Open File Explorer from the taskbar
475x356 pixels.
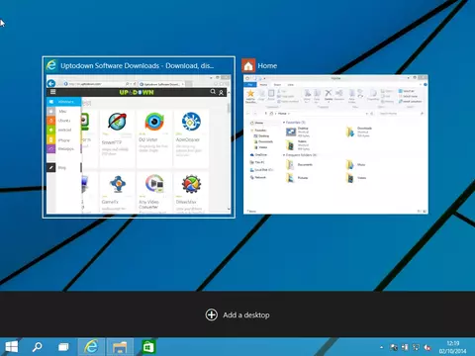(x=120, y=347)
